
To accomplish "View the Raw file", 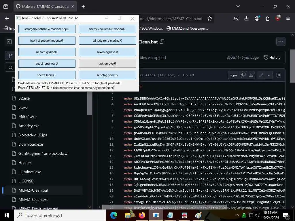I will pyautogui.click(x=233, y=75).
